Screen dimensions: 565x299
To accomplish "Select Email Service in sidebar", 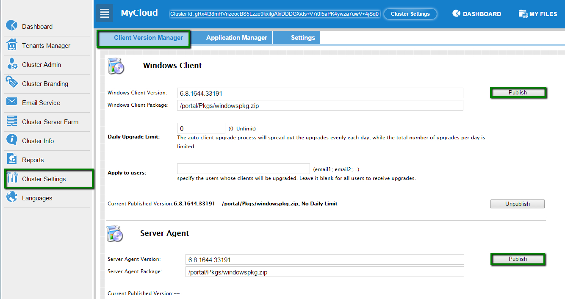I will point(41,103).
